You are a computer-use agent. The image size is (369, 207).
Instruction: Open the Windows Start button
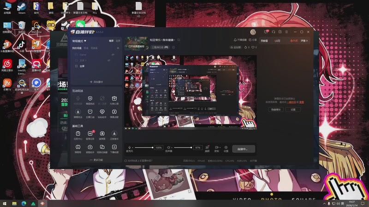[4, 203]
